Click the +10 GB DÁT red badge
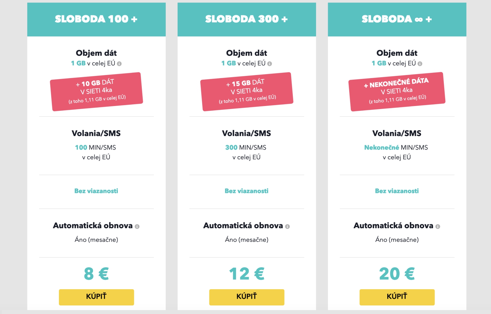Viewport: 491px width, 314px height. click(96, 92)
